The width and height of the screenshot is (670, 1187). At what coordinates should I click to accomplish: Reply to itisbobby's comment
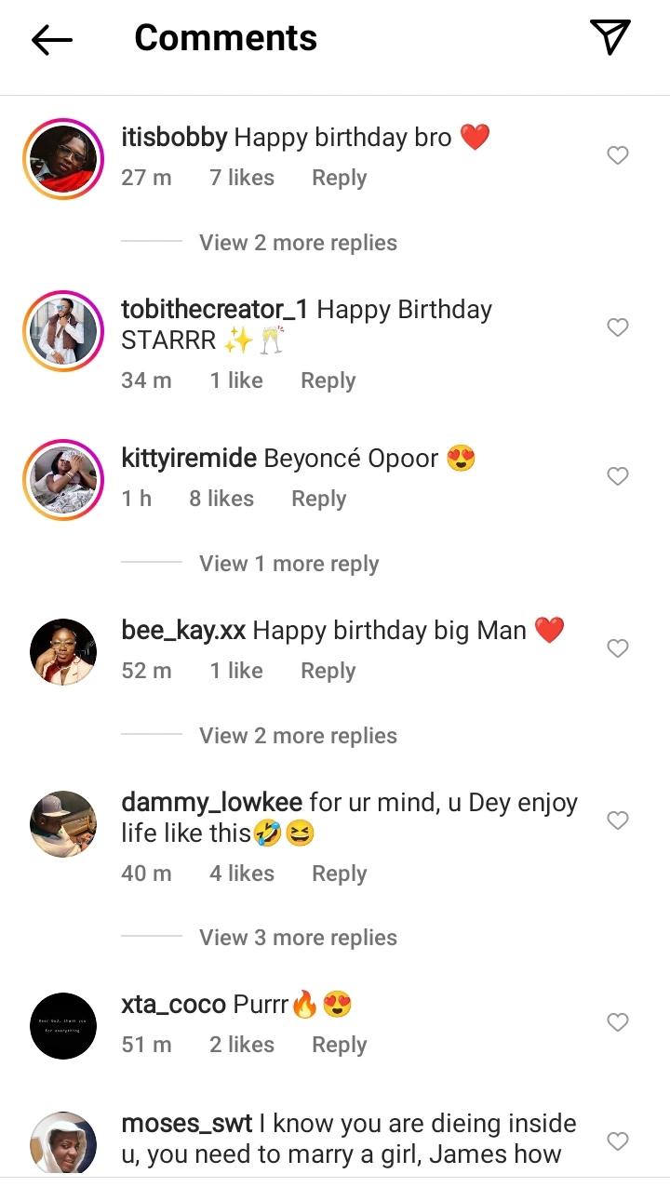[x=339, y=178]
